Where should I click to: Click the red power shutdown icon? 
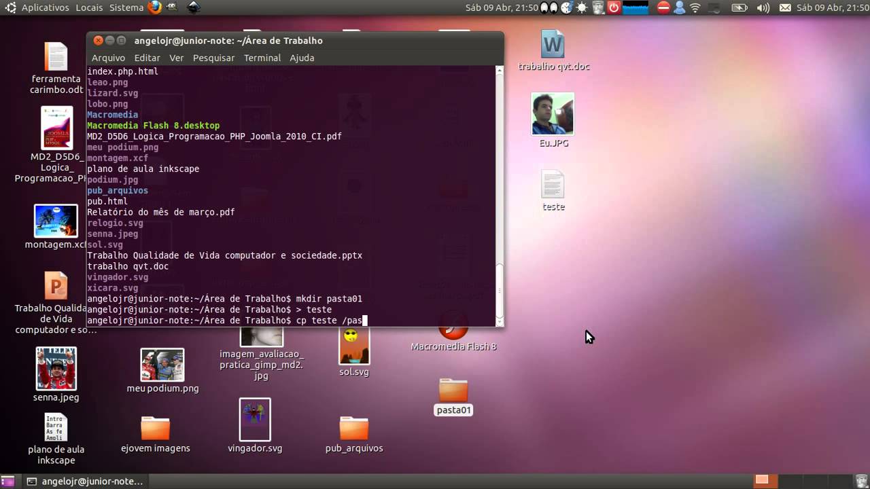(x=614, y=7)
